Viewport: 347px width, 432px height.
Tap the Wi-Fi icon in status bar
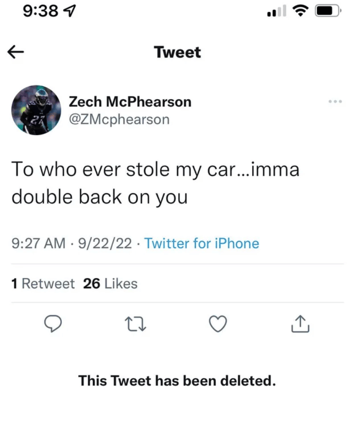[x=300, y=11]
